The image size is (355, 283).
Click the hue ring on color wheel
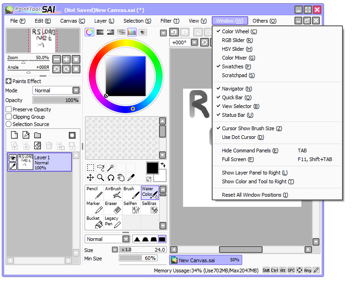tap(126, 43)
